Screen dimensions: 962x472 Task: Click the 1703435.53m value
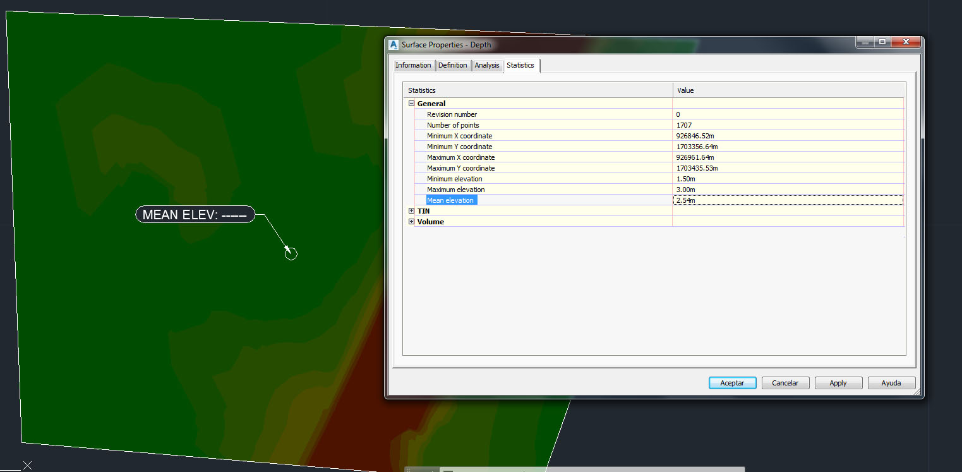[x=697, y=168]
